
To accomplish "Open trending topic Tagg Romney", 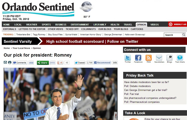I will (x=39, y=34).
